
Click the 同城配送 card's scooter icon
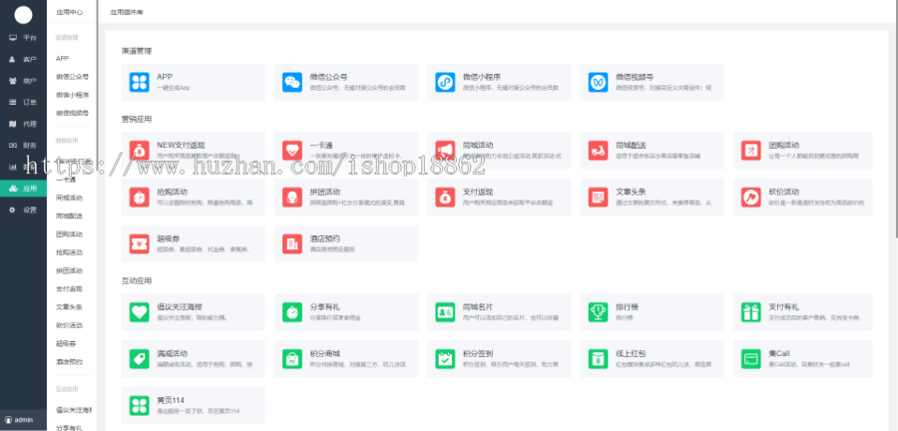598,151
